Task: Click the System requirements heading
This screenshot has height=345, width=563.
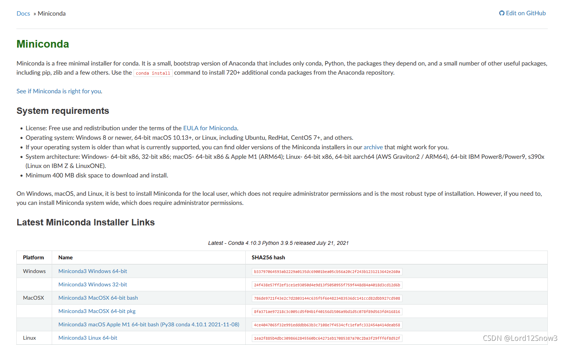Action: coord(63,111)
